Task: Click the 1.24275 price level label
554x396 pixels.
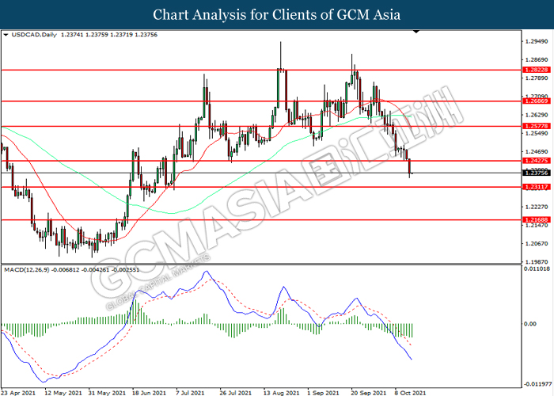Action: pos(536,161)
